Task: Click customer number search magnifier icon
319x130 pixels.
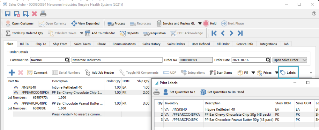Action: pyautogui.click(x=67, y=59)
